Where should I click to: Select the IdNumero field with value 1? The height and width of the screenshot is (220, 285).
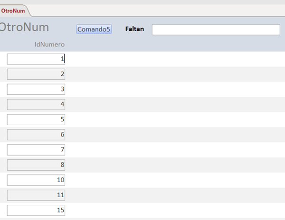[36, 59]
